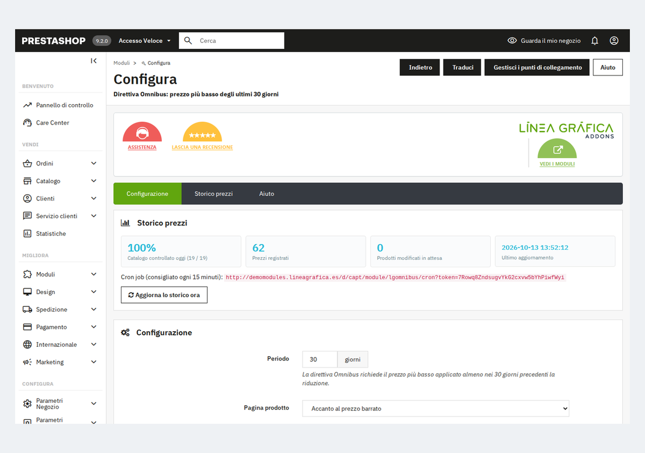Image resolution: width=645 pixels, height=453 pixels.
Task: Click Parametri Negozio gear icon
Action: pyautogui.click(x=27, y=404)
